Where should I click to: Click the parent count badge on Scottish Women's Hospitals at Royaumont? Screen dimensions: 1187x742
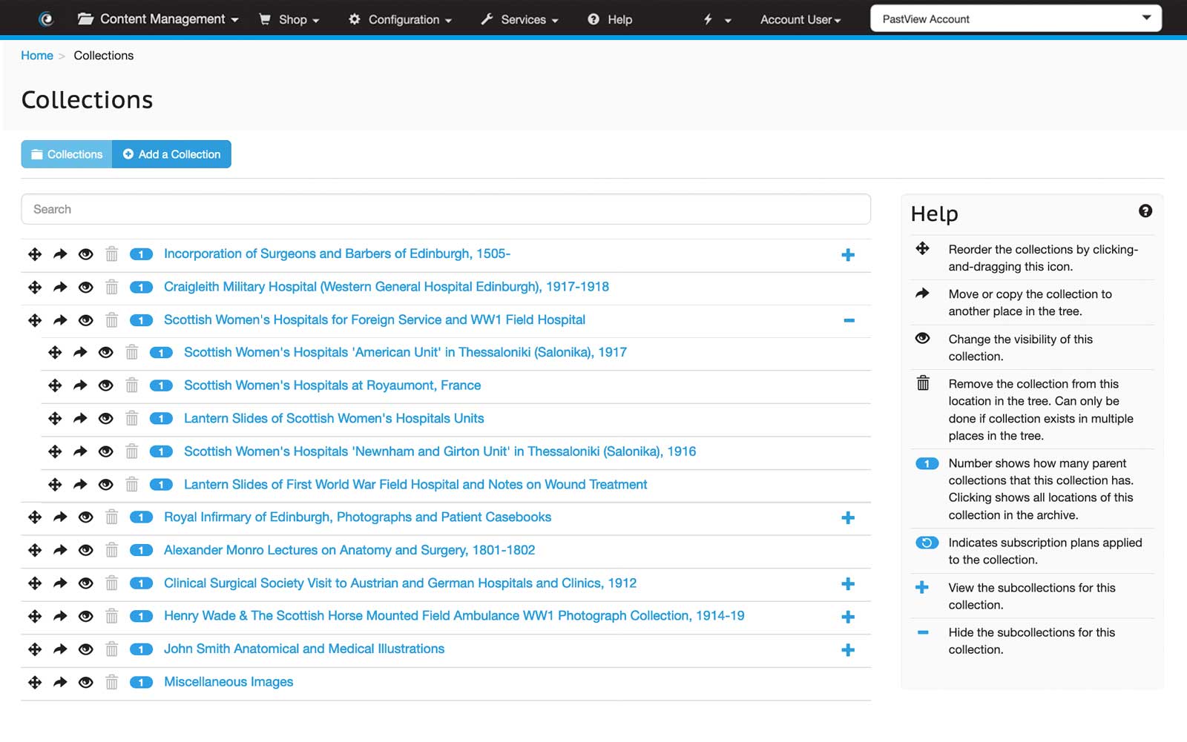(161, 386)
